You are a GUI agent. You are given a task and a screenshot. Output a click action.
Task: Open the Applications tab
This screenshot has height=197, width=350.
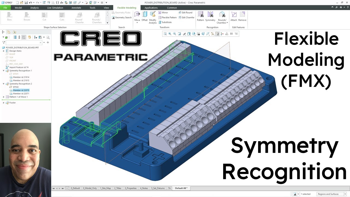tap(151, 8)
